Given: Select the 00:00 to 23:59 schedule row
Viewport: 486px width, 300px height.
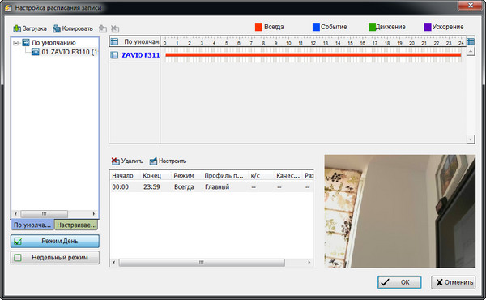Looking at the screenshot, I should [211, 187].
